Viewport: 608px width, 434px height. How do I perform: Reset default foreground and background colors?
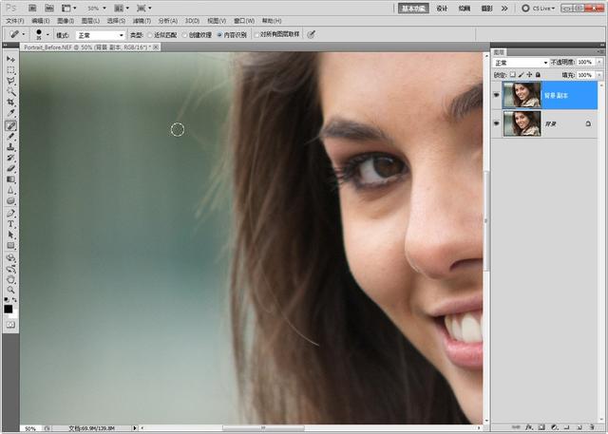coord(7,300)
